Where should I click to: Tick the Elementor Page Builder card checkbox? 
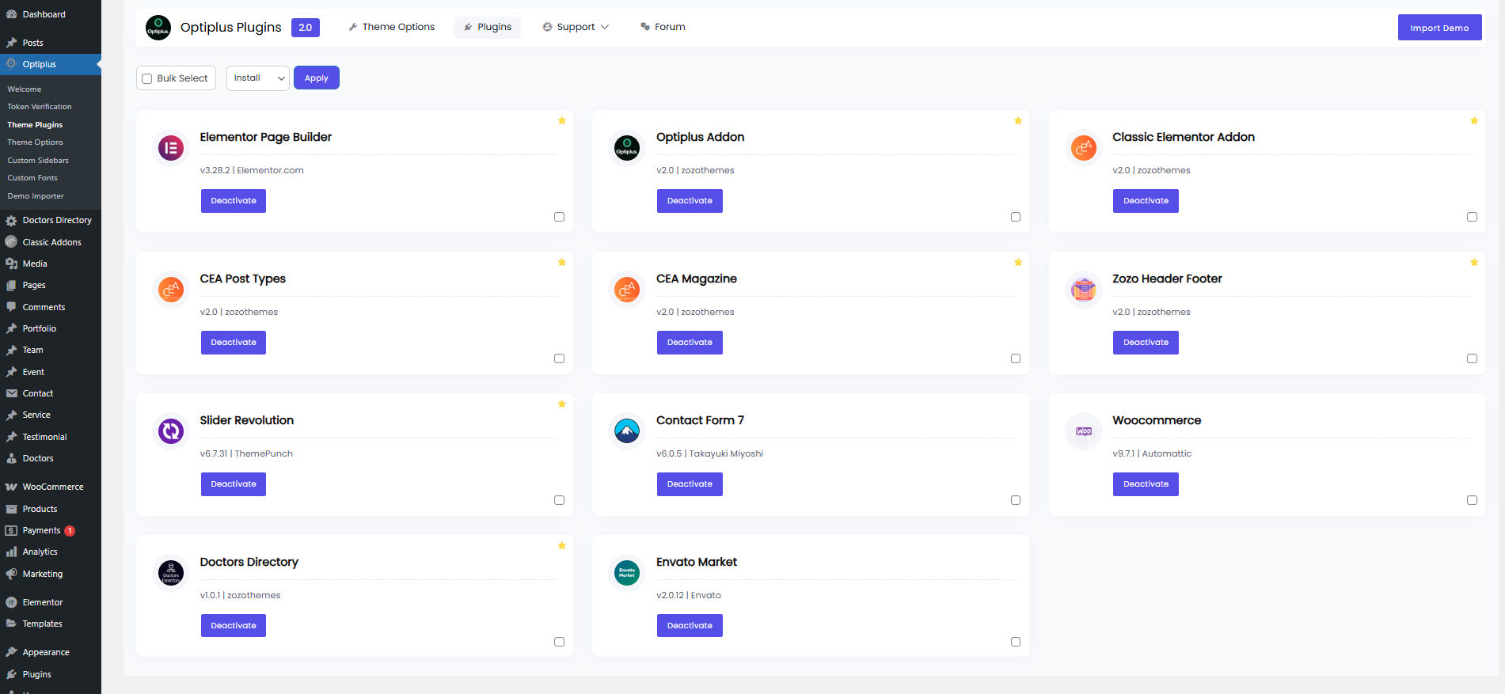[x=559, y=217]
